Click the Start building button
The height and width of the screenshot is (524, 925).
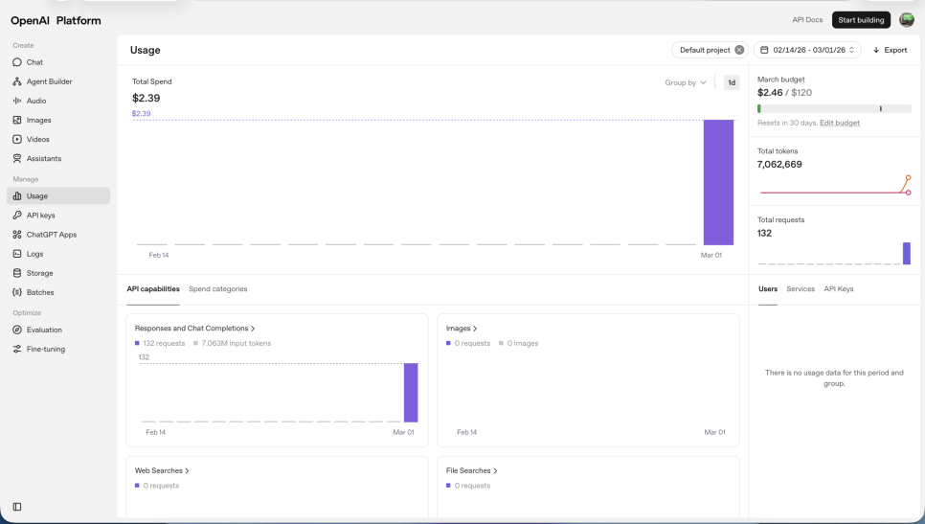861,19
